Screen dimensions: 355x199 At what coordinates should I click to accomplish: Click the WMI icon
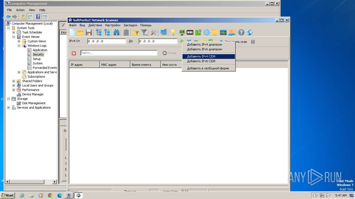[190, 33]
